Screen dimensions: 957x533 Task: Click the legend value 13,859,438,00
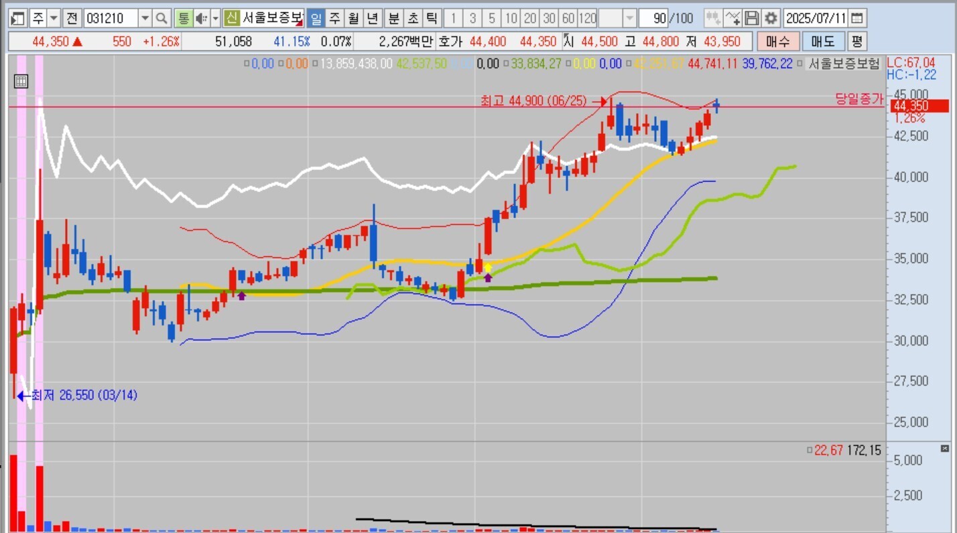[x=356, y=64]
